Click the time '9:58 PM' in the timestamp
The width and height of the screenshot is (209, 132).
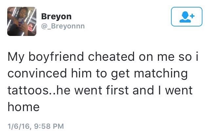pos(49,126)
